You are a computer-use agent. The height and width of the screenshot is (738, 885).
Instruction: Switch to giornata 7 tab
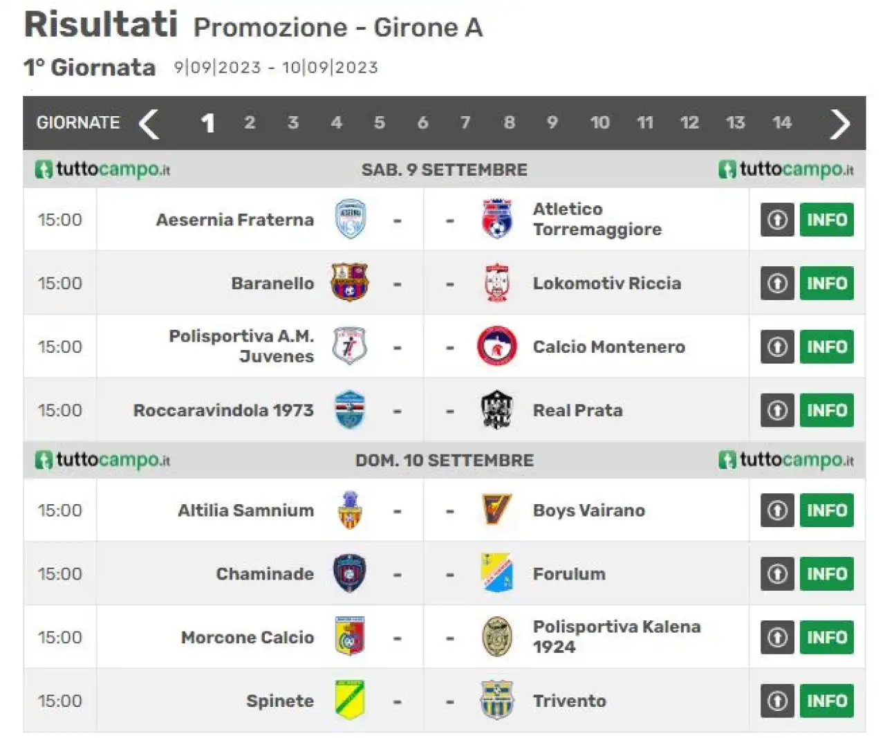(x=465, y=122)
